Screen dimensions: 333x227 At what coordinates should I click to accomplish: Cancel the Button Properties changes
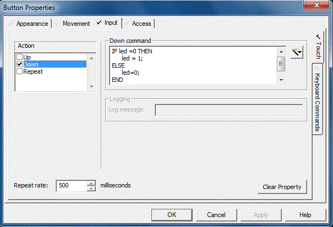pos(216,214)
